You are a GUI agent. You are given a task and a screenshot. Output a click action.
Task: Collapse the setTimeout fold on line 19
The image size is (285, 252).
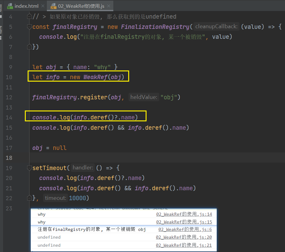29,168
